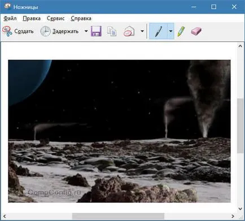The height and width of the screenshot is (221, 245).
Task: Open the Файл menu
Action: 10,18
